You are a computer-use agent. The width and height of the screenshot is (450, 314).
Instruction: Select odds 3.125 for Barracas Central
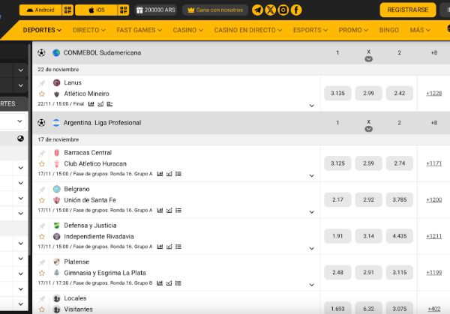point(337,163)
